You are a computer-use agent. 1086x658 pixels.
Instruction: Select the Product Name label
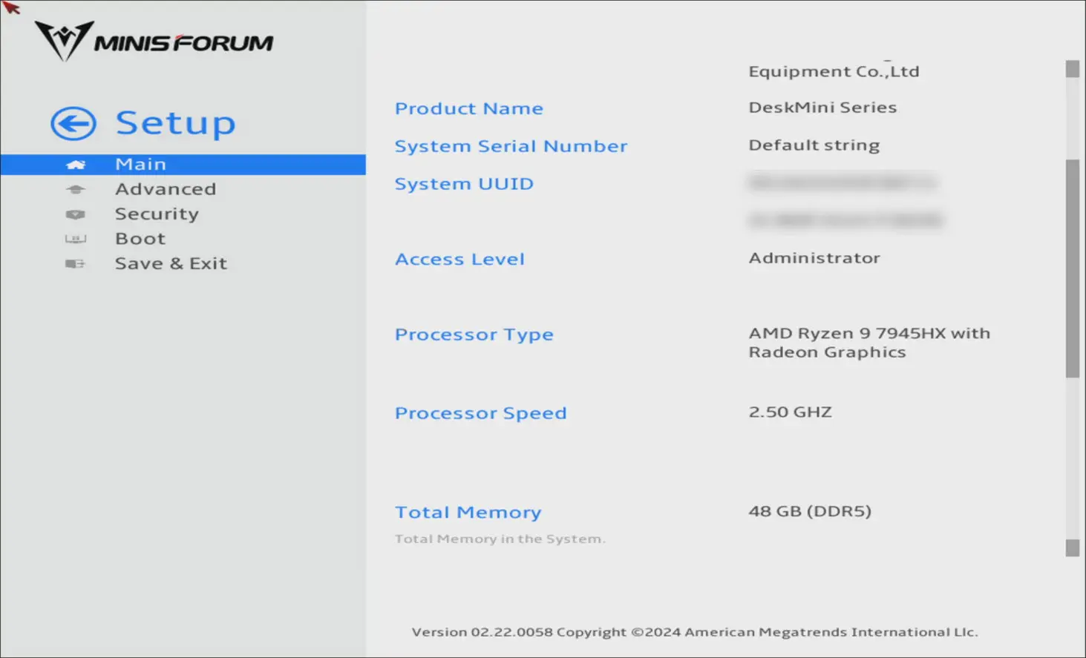469,108
